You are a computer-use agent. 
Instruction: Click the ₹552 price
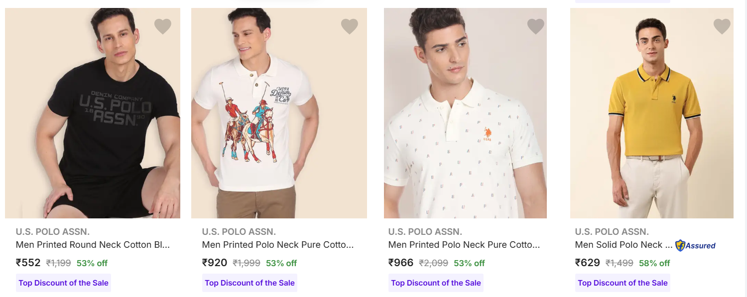[x=28, y=263]
